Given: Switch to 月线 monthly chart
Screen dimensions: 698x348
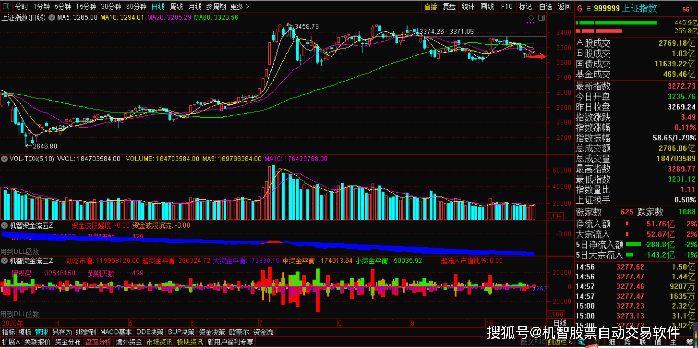Looking at the screenshot, I should [x=195, y=7].
